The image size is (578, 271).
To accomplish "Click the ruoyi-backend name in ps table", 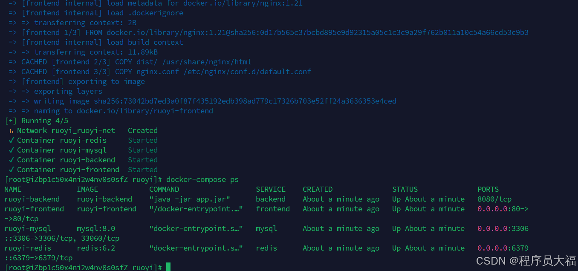I will 32,199.
